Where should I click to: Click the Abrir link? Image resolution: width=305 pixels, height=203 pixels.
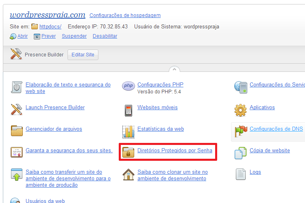pyautogui.click(x=22, y=36)
